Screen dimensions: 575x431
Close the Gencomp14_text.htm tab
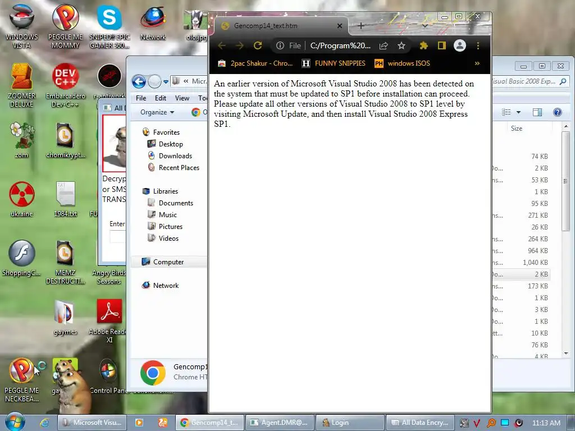[x=340, y=26]
